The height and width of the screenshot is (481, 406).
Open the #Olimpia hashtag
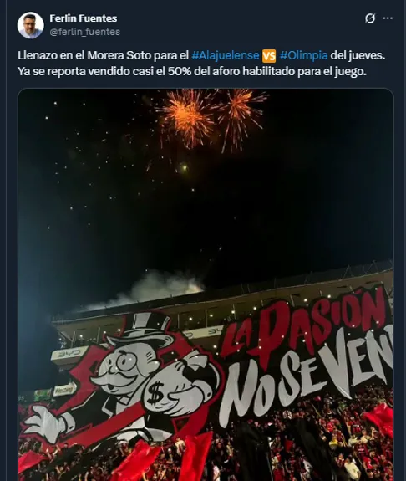303,55
